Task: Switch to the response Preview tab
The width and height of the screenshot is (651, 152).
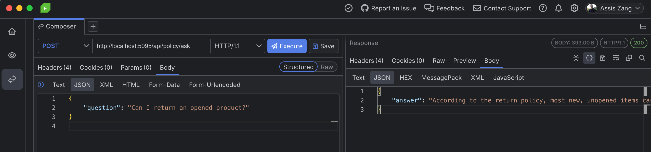Action: point(464,61)
